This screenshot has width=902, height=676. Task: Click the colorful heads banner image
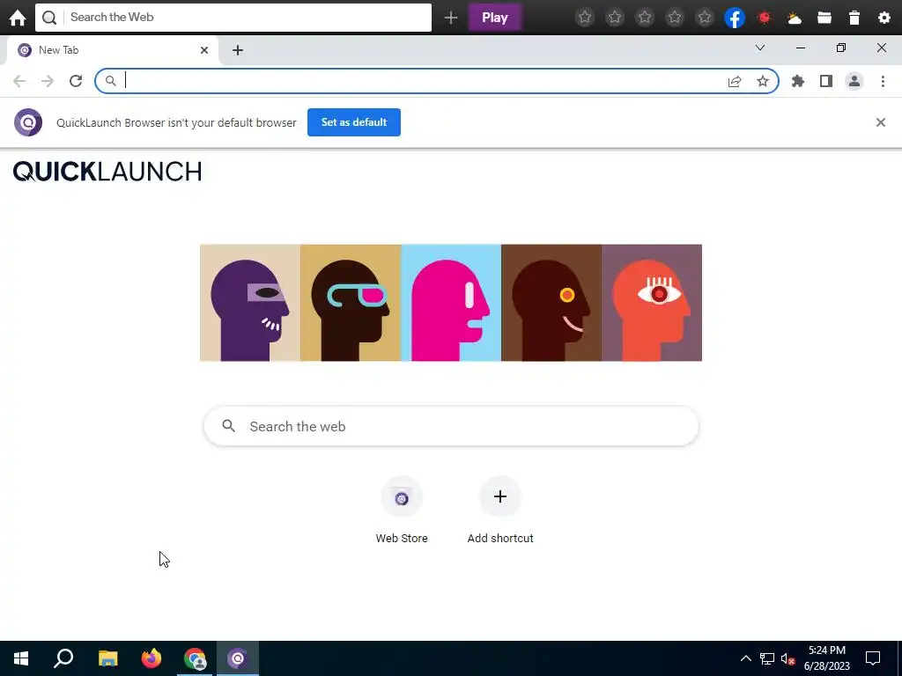451,303
